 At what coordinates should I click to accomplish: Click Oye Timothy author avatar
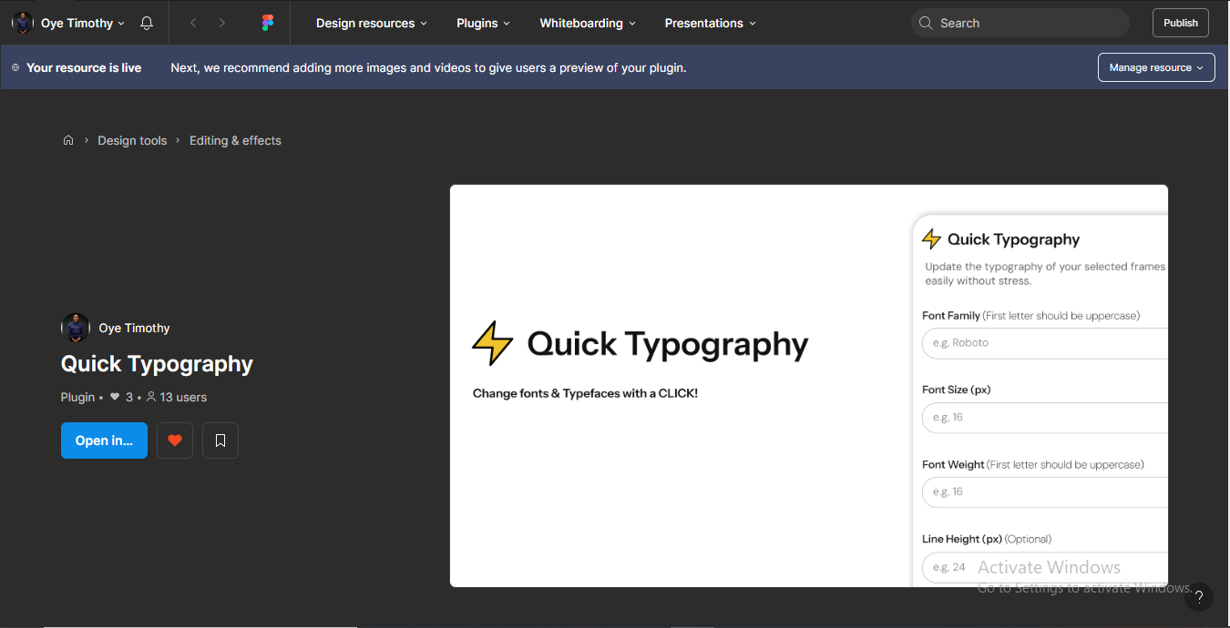(x=76, y=328)
